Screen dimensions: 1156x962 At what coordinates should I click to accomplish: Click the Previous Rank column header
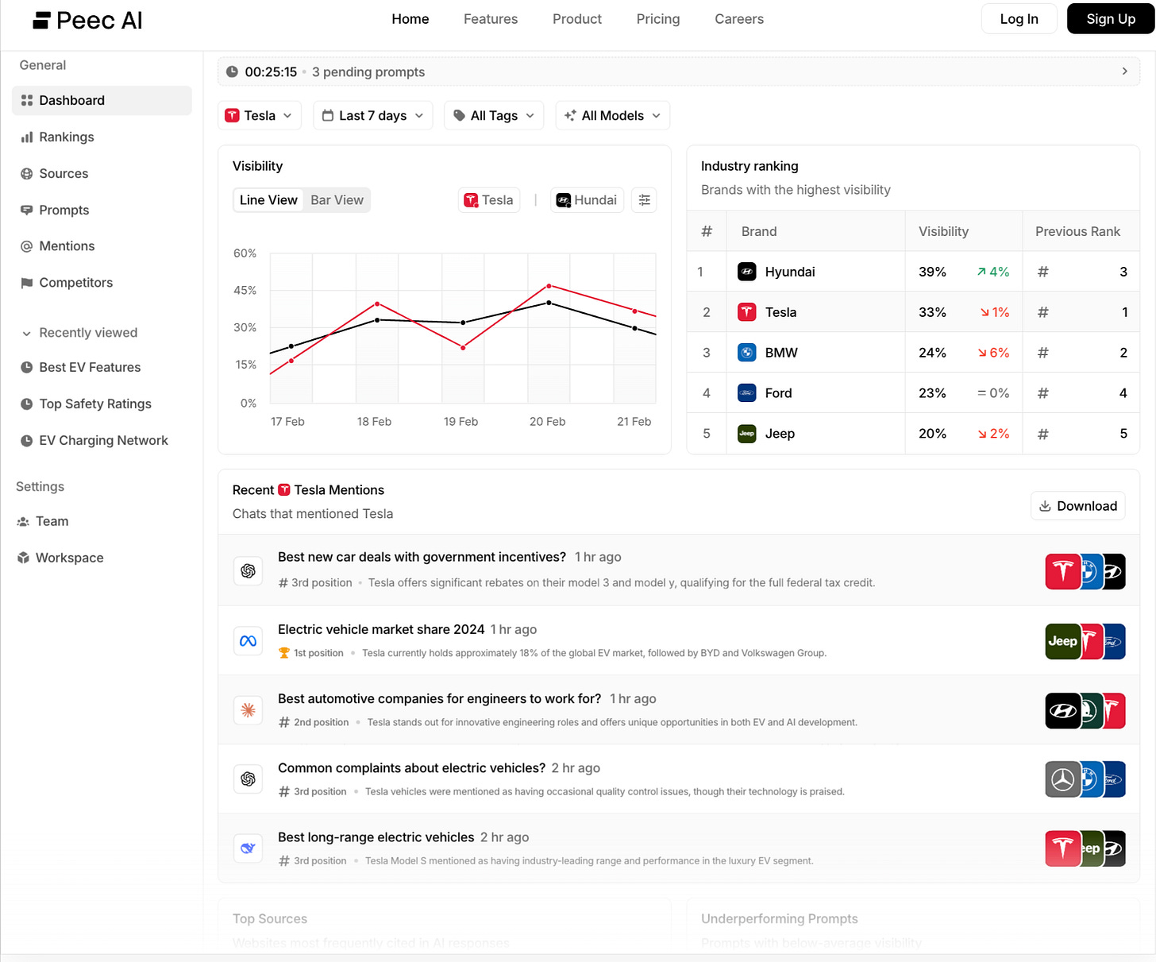[1077, 231]
